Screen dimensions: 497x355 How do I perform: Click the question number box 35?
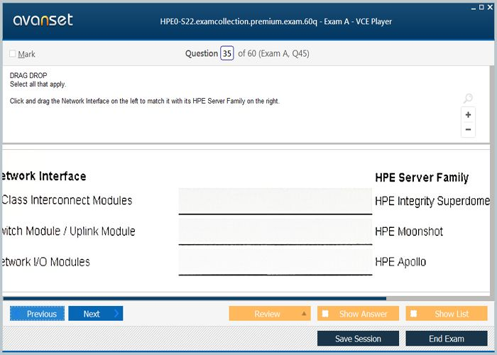click(227, 53)
